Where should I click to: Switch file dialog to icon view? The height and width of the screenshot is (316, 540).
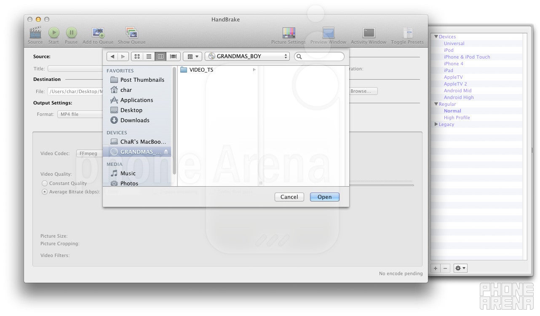[x=137, y=56]
